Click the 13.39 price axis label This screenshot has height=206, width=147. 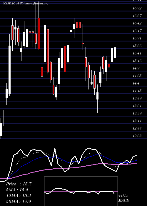[x=137, y=113]
